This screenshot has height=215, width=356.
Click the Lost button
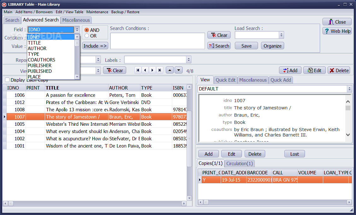(295, 154)
